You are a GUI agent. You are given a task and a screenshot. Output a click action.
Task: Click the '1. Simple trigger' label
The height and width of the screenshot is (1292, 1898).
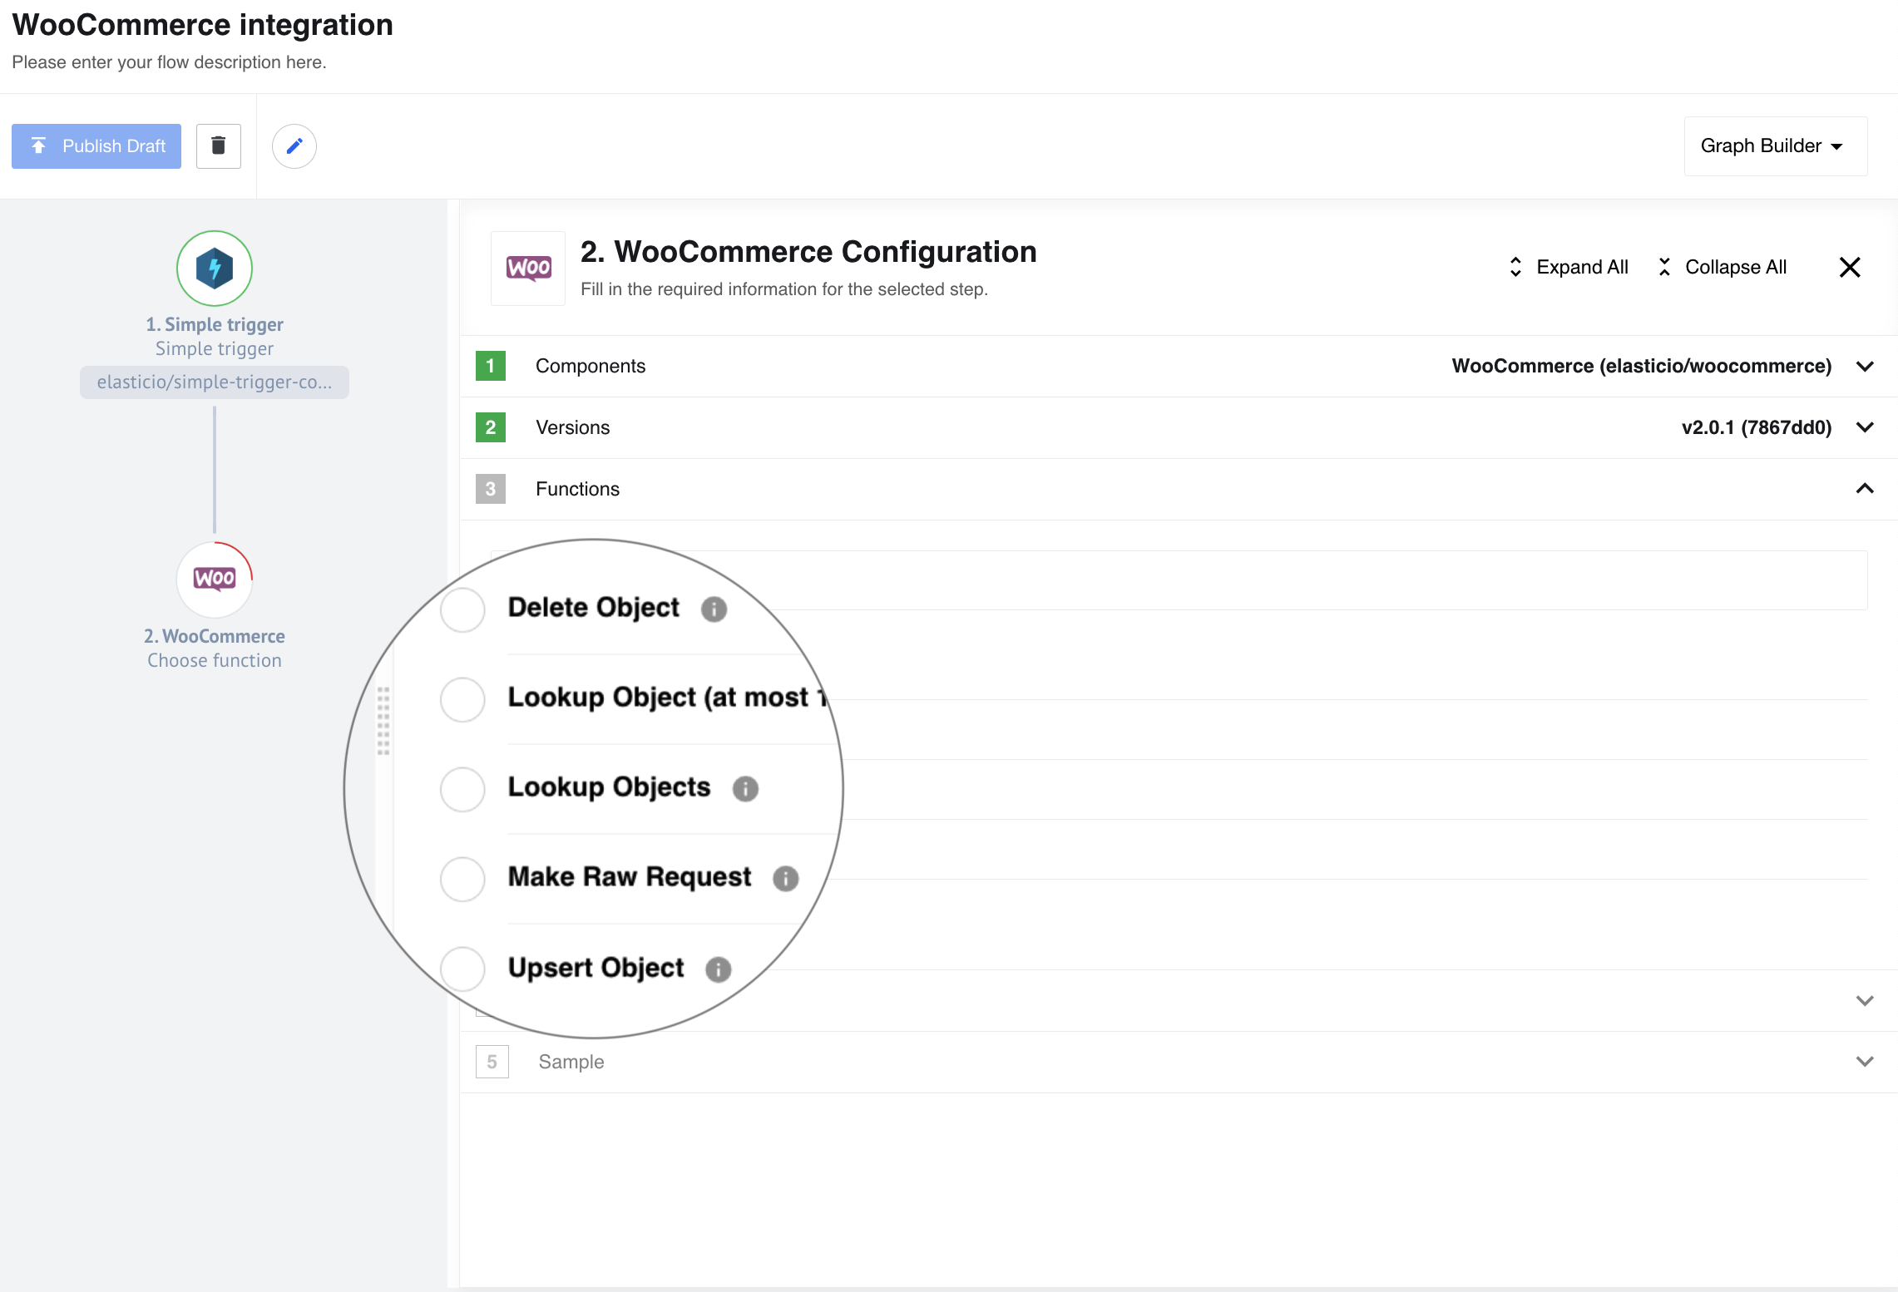point(215,324)
